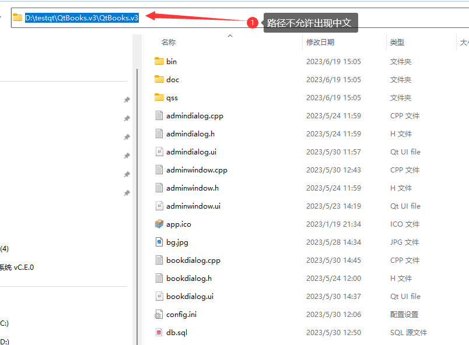Click the date 2023/1/19 21:34

(334, 224)
